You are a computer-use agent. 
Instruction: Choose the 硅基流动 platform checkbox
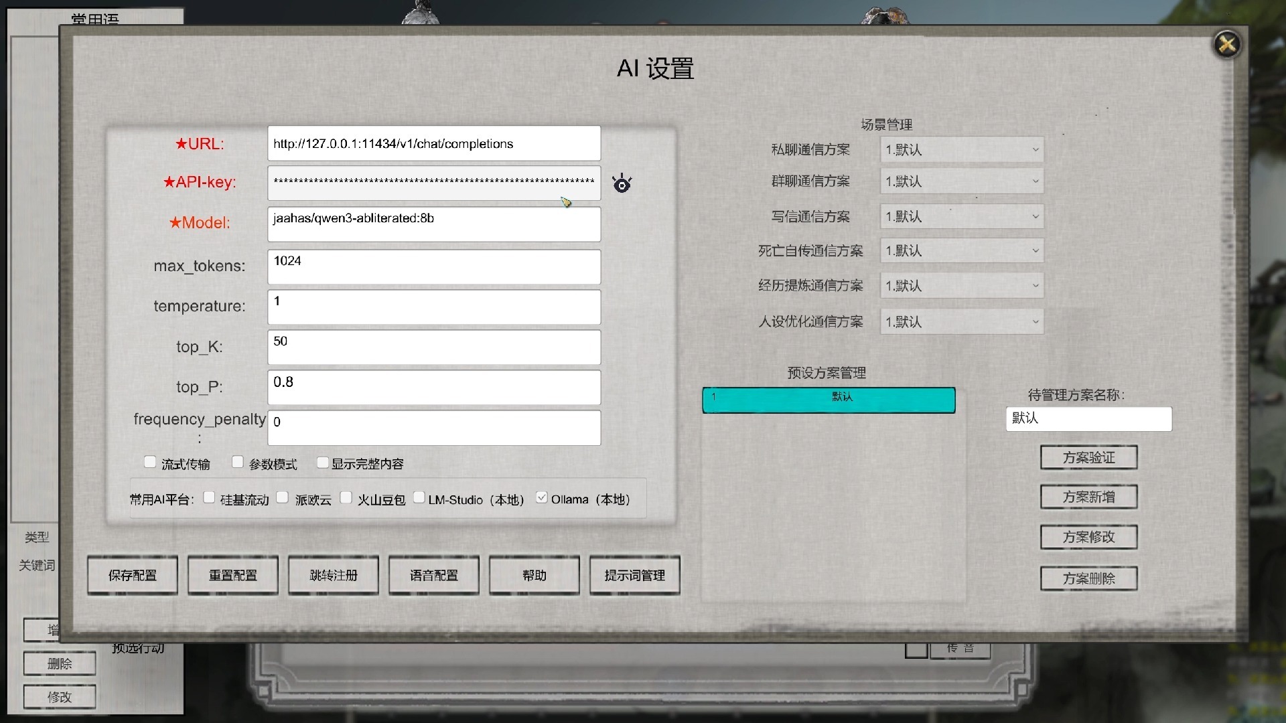210,497
